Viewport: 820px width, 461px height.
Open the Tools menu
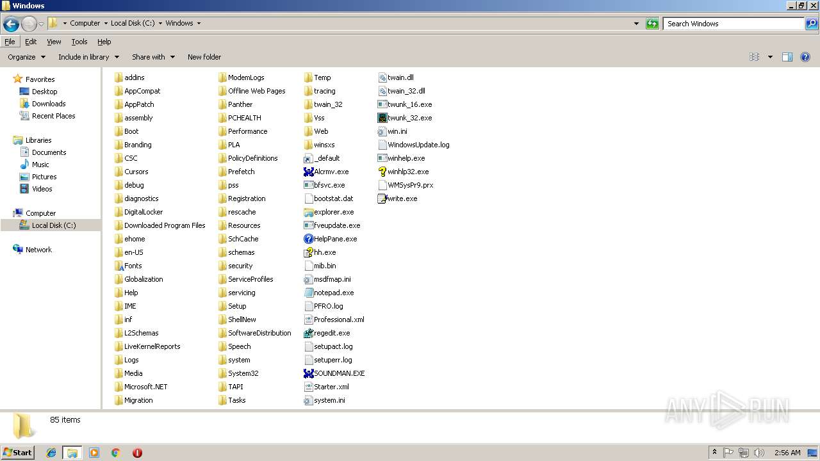point(79,42)
